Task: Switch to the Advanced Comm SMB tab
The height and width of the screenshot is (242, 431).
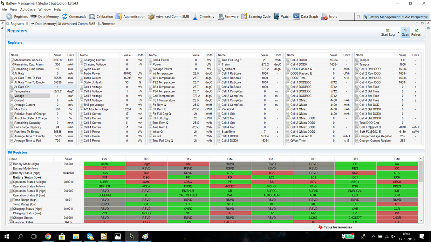Action: 76,24
